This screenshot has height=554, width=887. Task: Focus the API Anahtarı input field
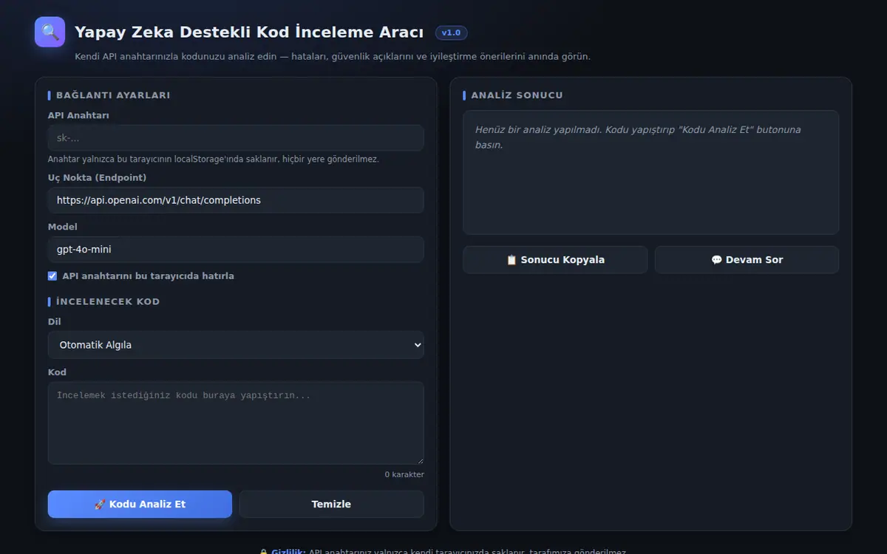236,138
